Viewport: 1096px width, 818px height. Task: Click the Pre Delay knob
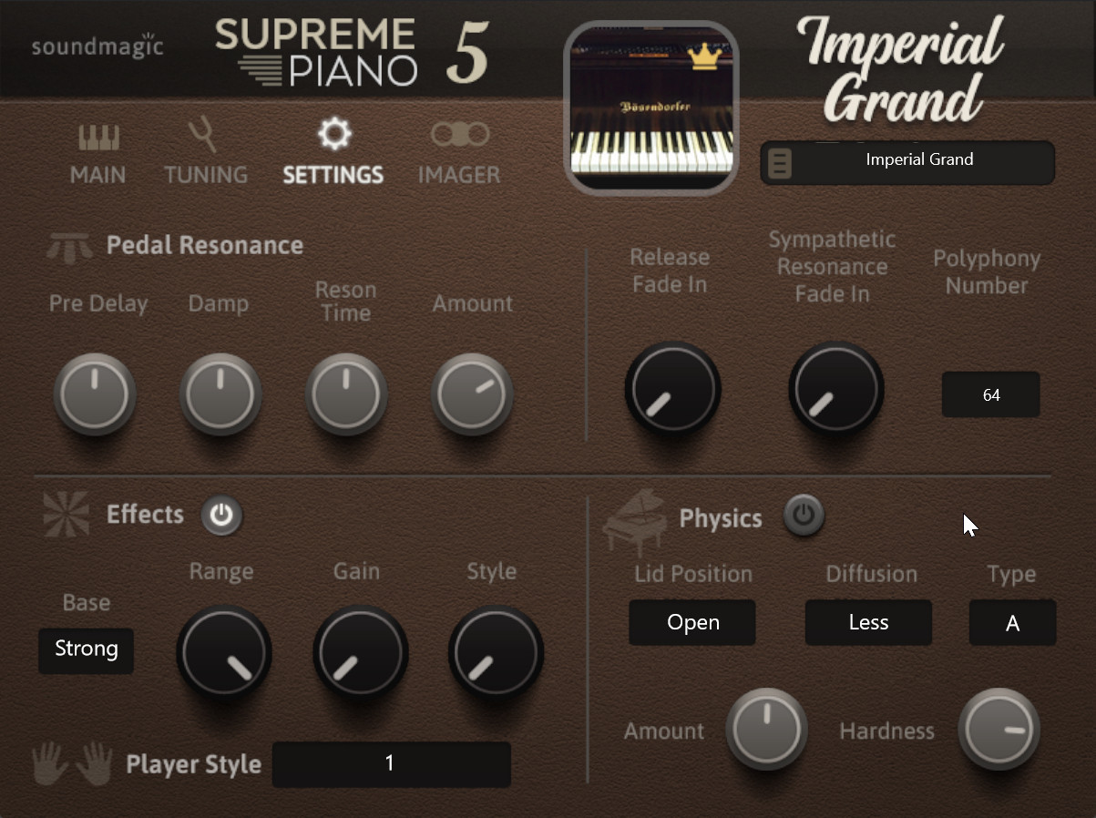point(95,394)
